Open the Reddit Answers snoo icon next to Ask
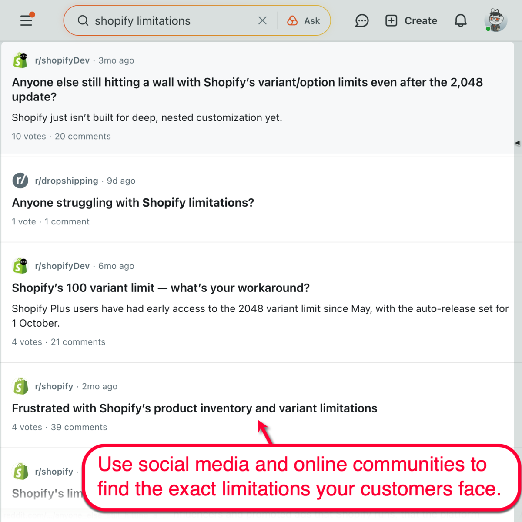Screen dimensions: 522x522 (x=292, y=20)
